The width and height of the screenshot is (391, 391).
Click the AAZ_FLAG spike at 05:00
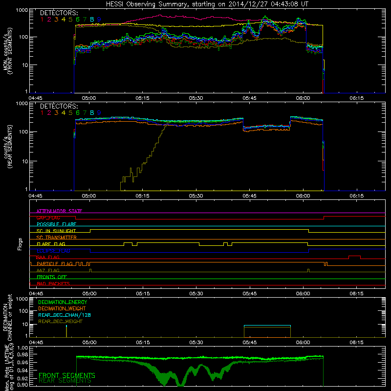(x=90, y=270)
